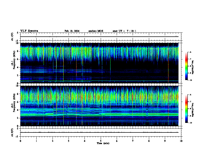Click the "-9" label on ch.2 colorbar

pyautogui.click(x=190, y=116)
